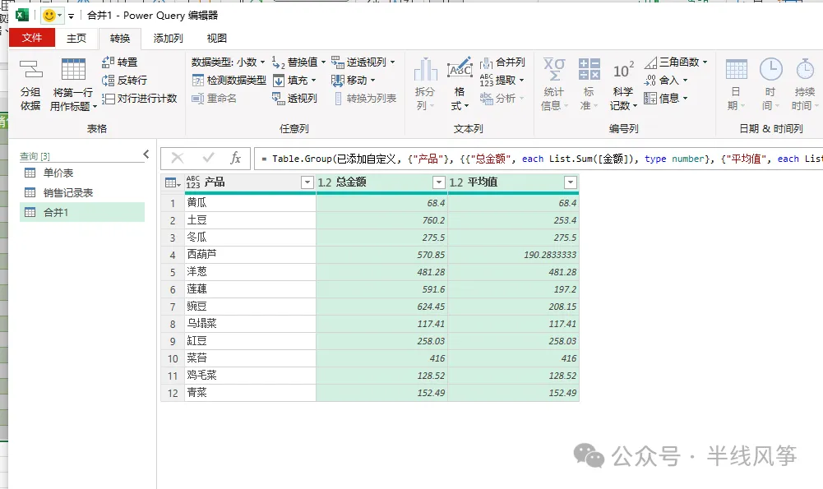Click 将第一行用作标题 table icon
823x489 pixels.
(x=73, y=69)
